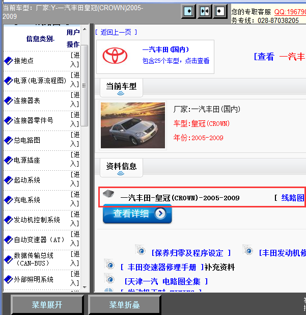Click the left-arrow panel layout icon
The height and width of the screenshot is (315, 306).
pos(220,11)
